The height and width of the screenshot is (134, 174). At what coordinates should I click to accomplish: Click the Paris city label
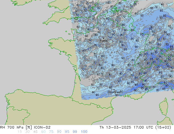[x=104, y=40]
